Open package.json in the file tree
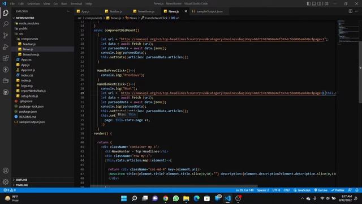Screen dimensions: 362x204 click(x=28, y=112)
